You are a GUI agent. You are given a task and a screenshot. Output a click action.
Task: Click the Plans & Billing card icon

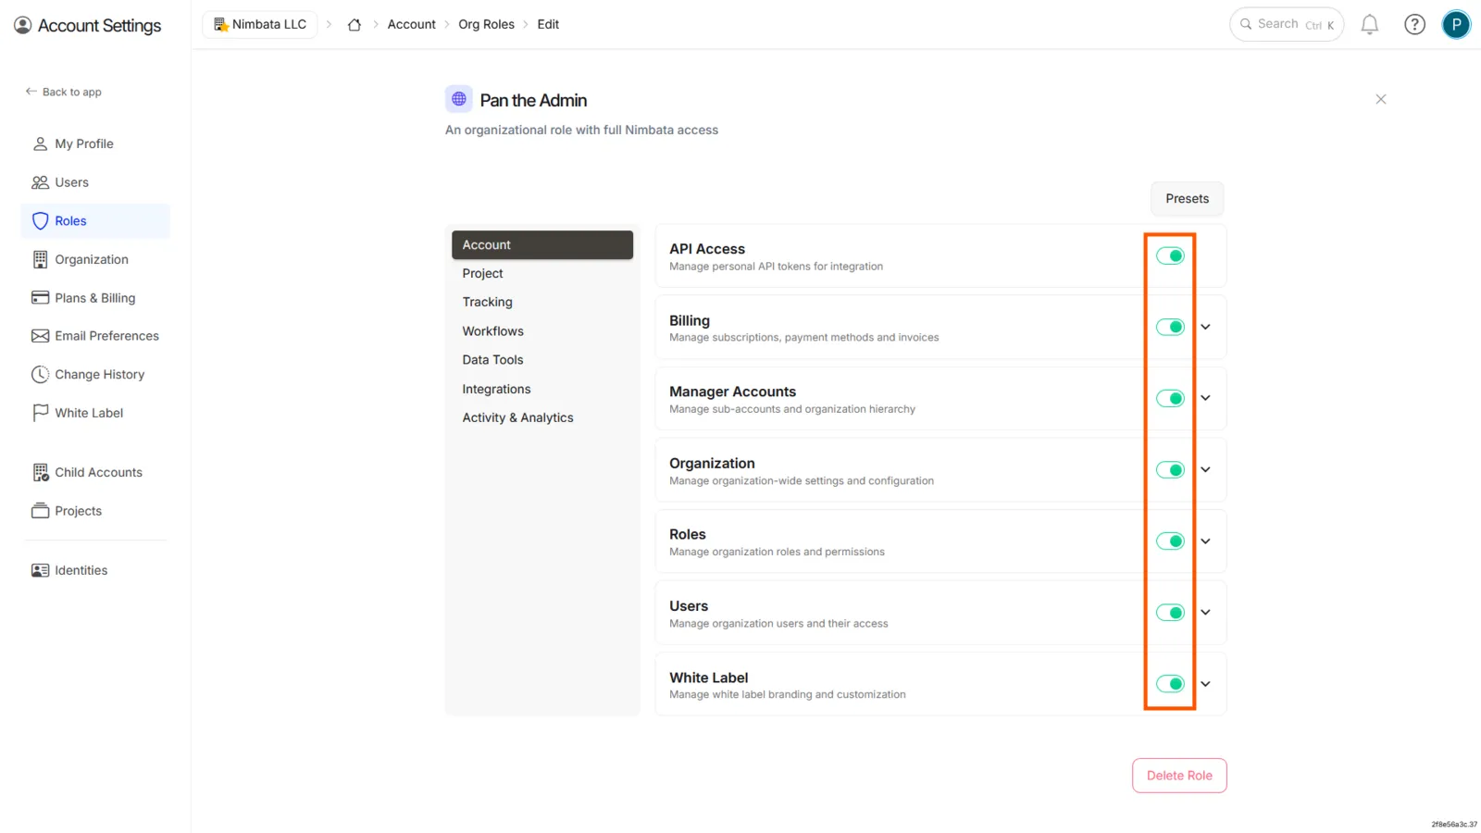[40, 298]
